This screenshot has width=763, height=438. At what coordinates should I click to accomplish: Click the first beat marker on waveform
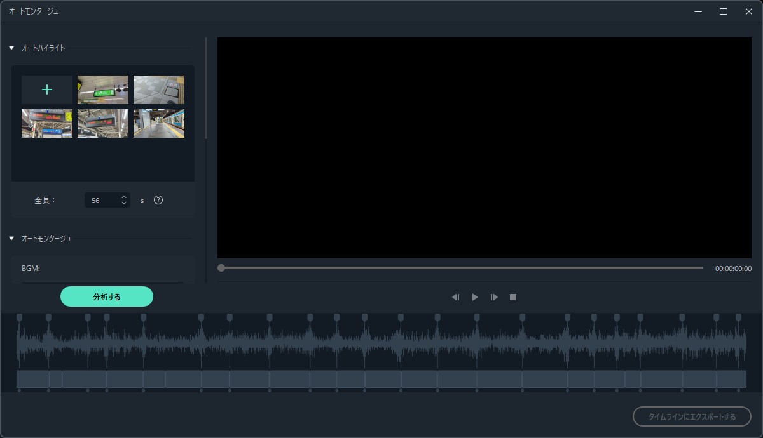[19, 317]
